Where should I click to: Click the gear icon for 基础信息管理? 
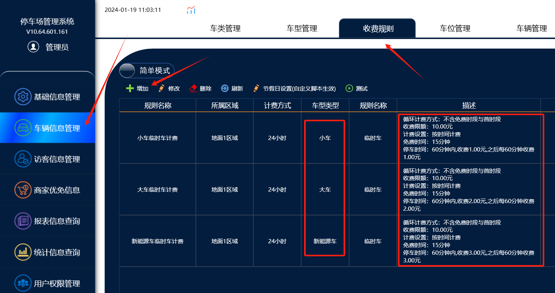[23, 97]
